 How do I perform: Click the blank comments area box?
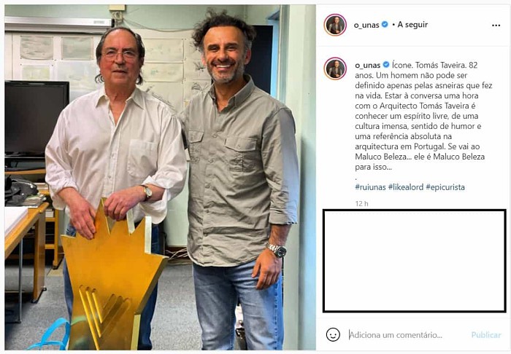pyautogui.click(x=414, y=261)
